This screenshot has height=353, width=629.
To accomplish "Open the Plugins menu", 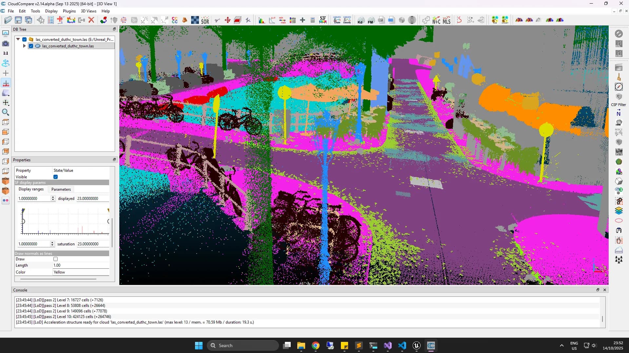I will pyautogui.click(x=69, y=11).
